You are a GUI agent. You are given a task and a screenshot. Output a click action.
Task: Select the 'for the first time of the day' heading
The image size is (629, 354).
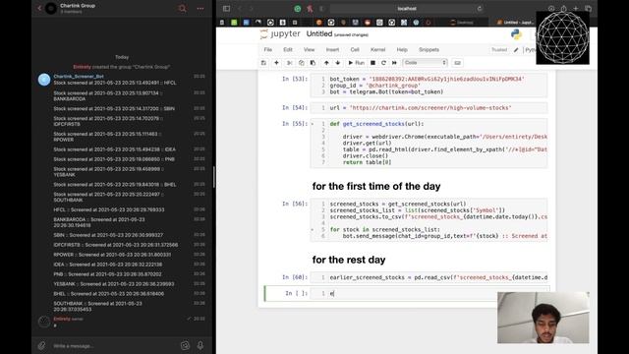click(x=376, y=186)
